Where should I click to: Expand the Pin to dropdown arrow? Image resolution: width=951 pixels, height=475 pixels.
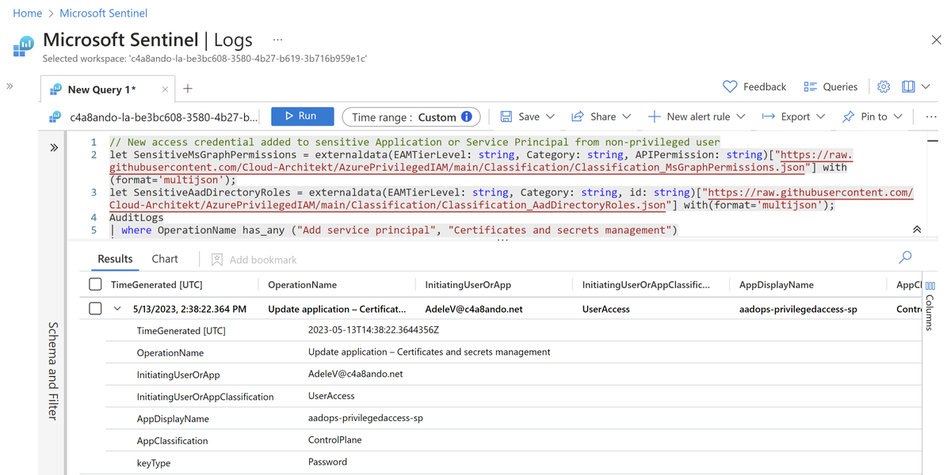(x=898, y=117)
